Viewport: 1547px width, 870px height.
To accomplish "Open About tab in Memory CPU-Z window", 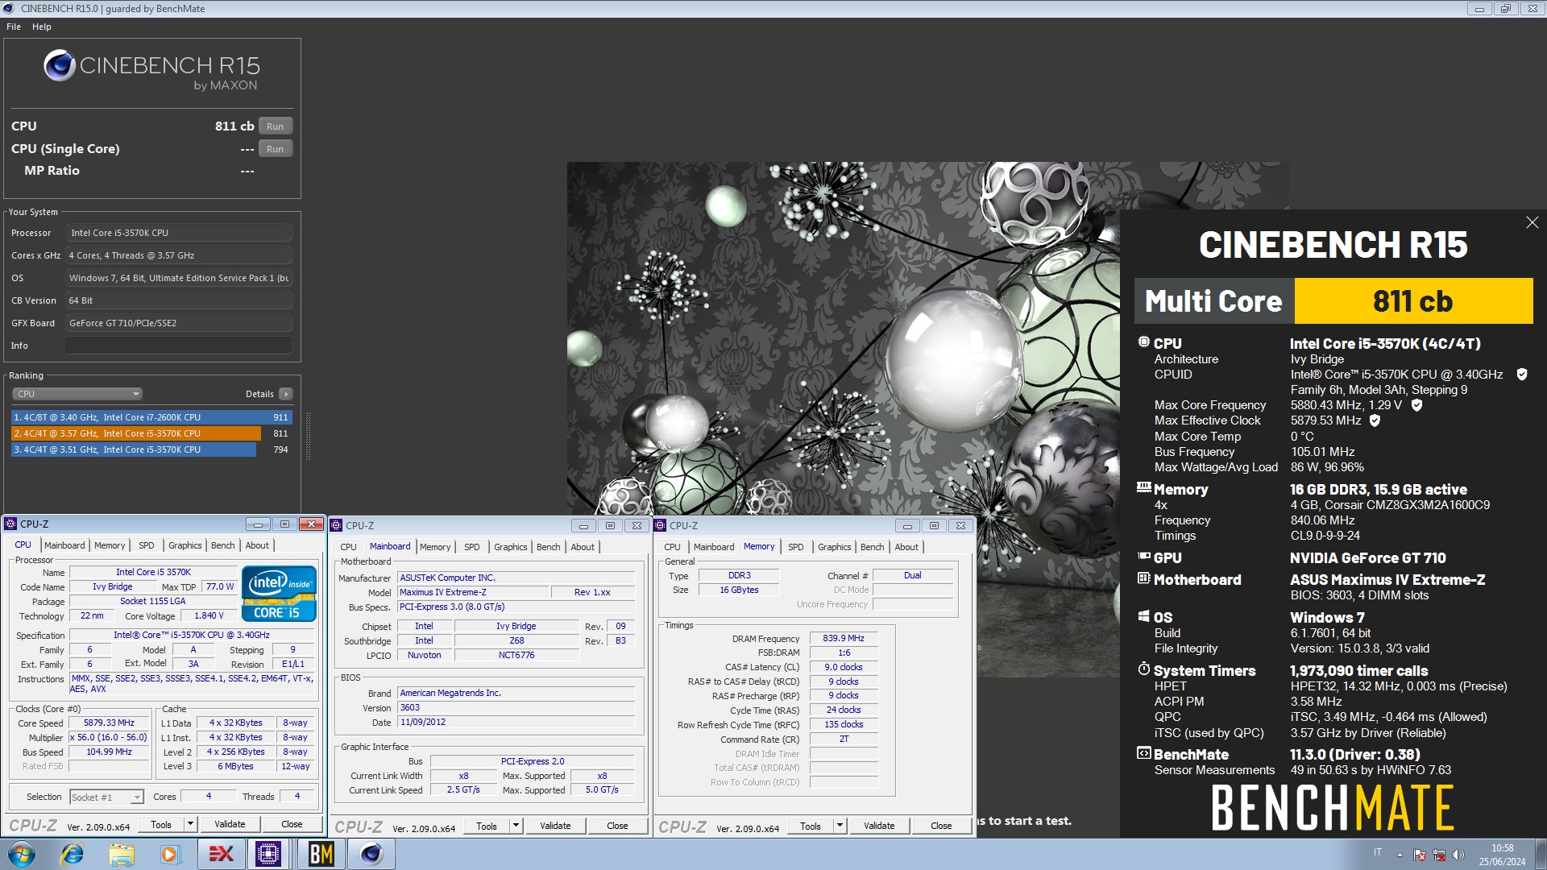I will (906, 547).
